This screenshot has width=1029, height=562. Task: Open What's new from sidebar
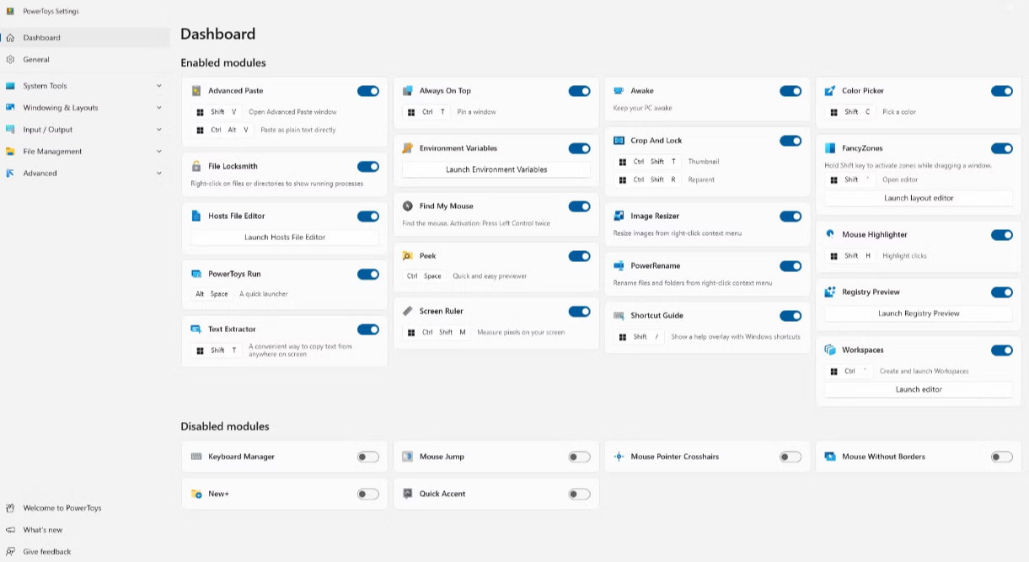(42, 530)
